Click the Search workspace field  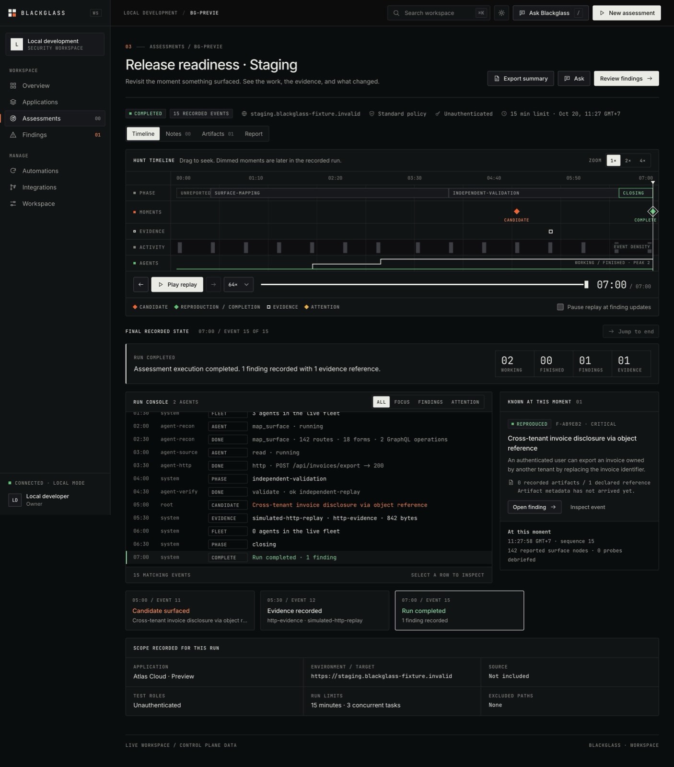pyautogui.click(x=438, y=13)
